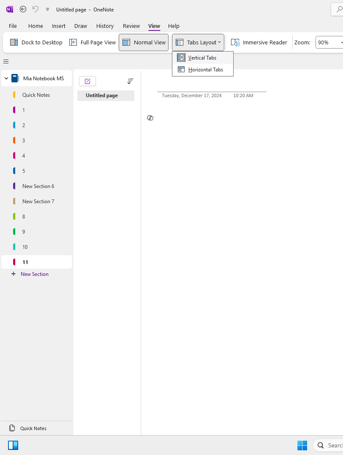Open section 10
The width and height of the screenshot is (343, 455).
[x=37, y=247]
